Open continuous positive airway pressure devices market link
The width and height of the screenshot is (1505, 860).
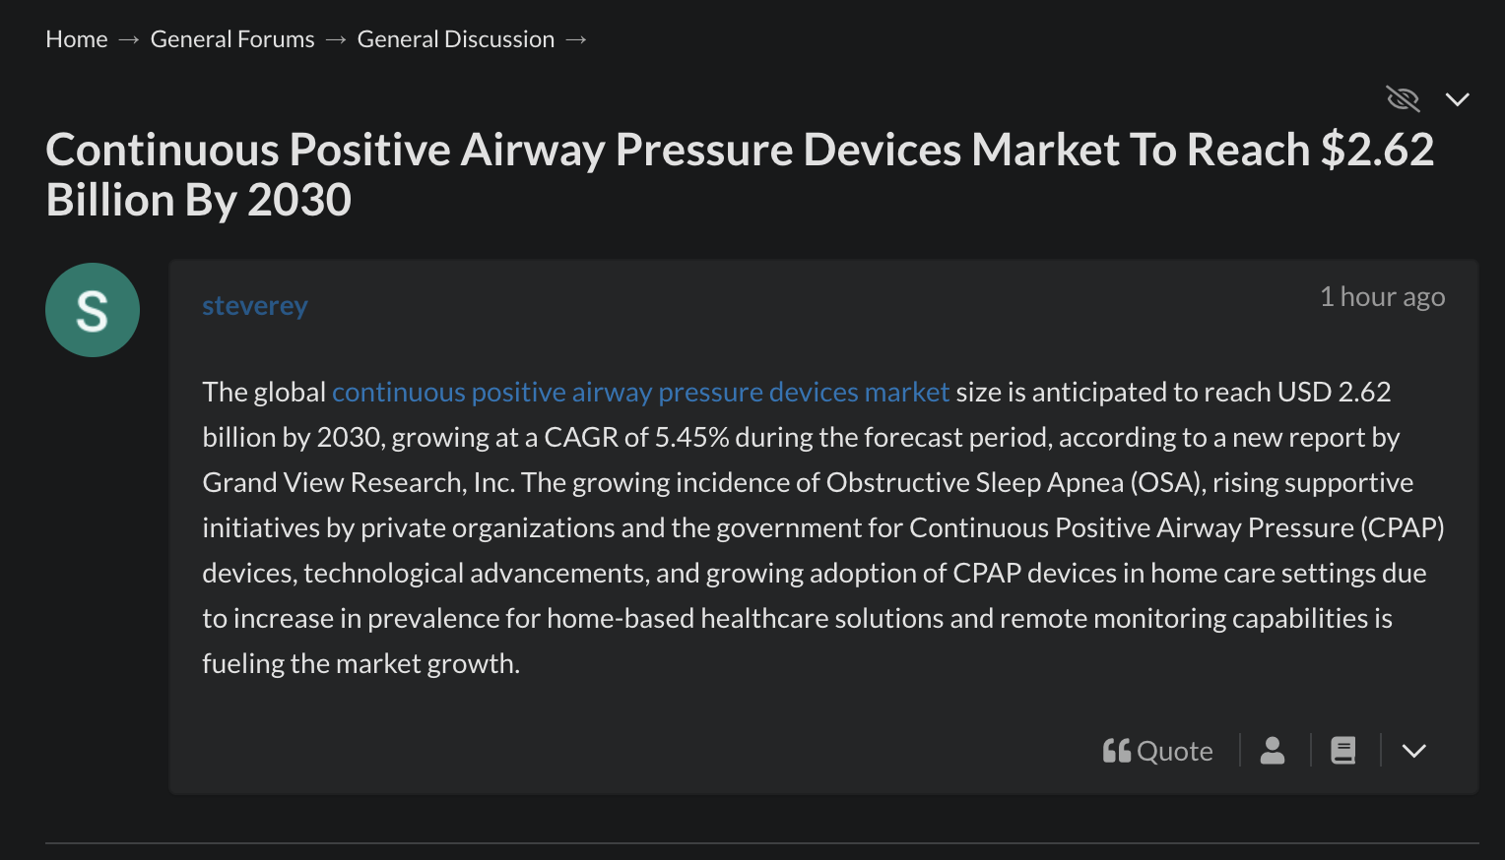click(640, 392)
